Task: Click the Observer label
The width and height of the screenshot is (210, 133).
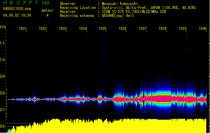Action: click(x=68, y=4)
